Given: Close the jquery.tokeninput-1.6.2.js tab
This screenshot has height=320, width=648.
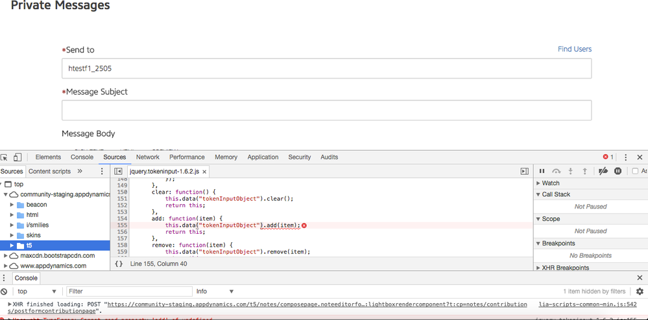Looking at the screenshot, I should (x=204, y=172).
